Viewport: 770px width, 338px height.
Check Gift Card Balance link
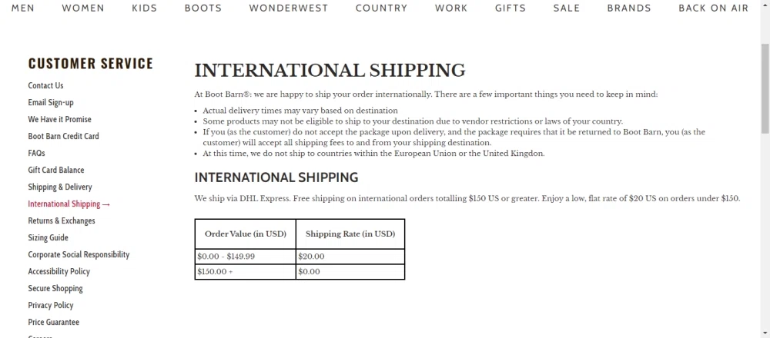56,170
